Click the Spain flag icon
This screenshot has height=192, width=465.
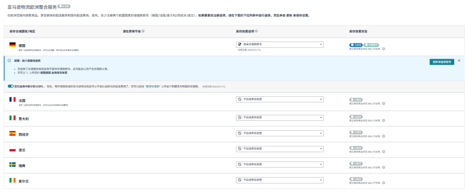point(12,134)
